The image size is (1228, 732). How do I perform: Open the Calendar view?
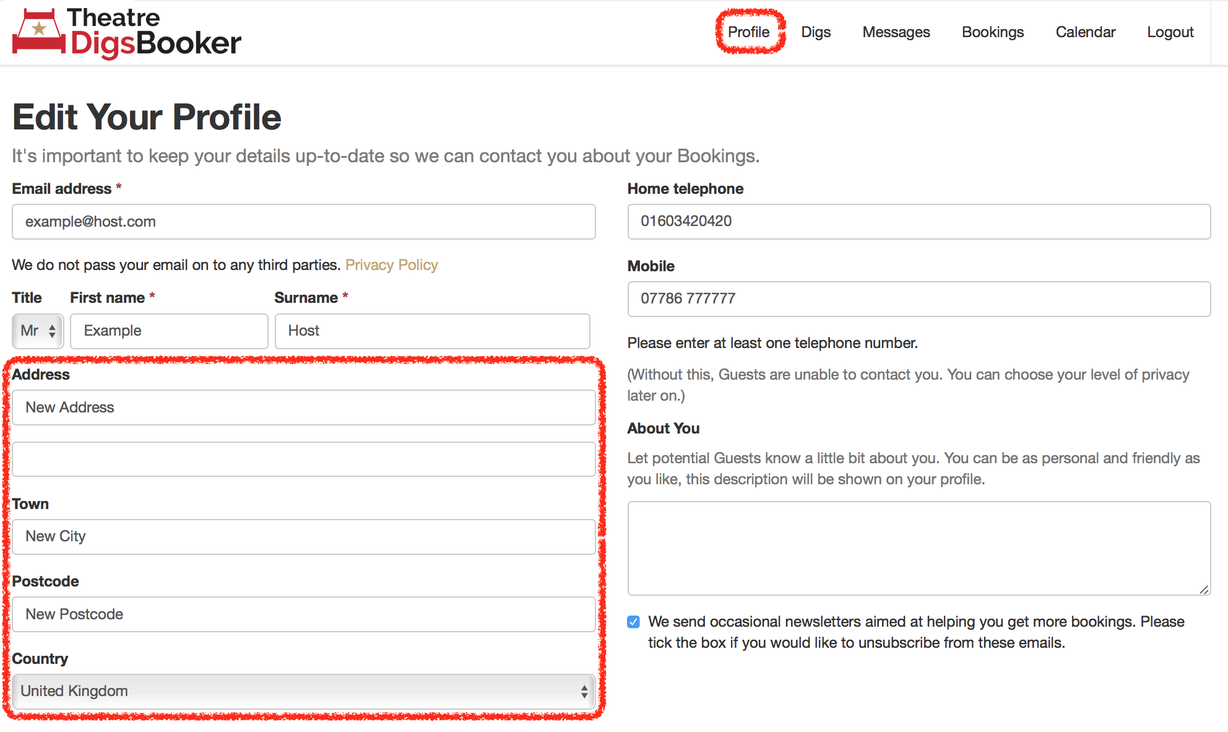(x=1085, y=32)
